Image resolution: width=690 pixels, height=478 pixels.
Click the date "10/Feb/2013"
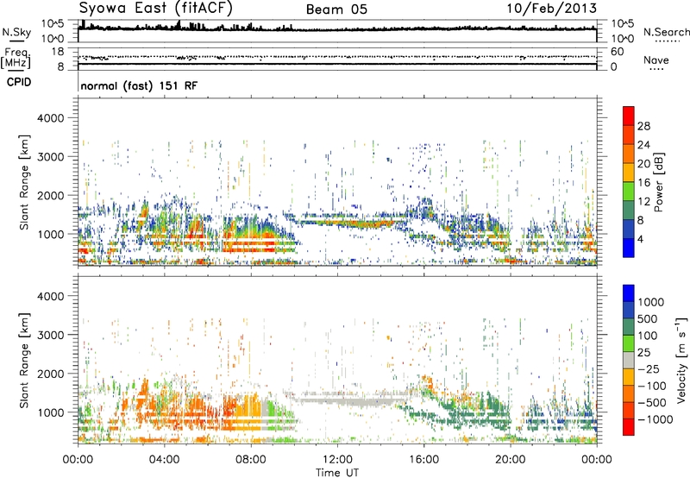coord(552,8)
